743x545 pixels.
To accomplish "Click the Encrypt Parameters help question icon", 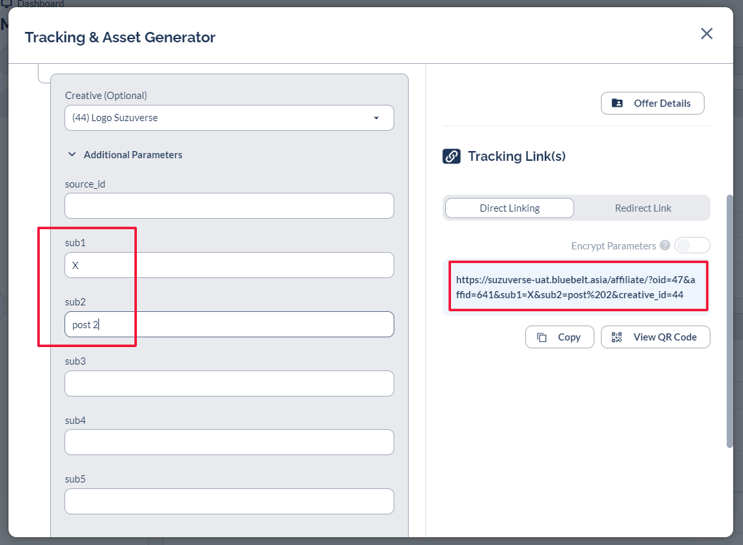I will coord(665,245).
